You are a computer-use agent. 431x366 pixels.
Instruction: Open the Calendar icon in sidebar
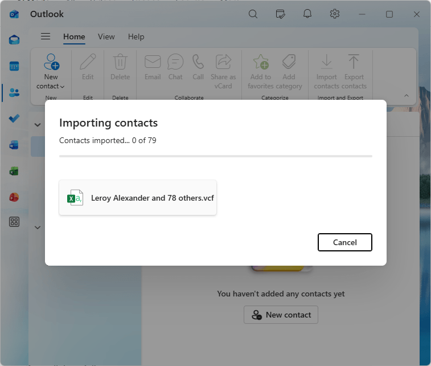point(14,66)
